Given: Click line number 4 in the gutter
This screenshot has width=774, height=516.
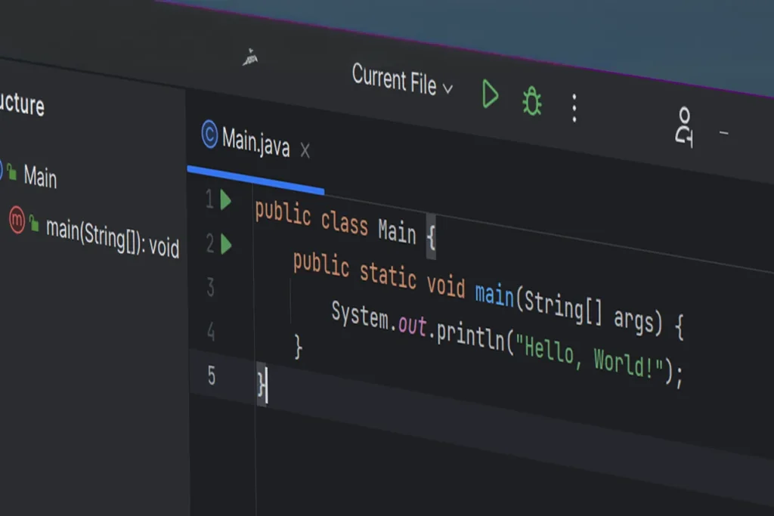Looking at the screenshot, I should point(209,332).
